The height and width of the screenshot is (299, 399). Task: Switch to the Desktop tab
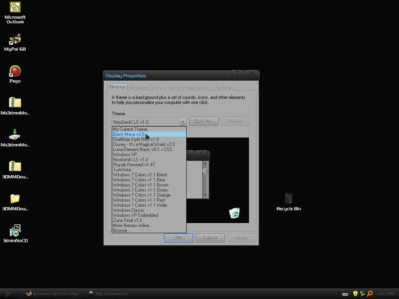click(x=138, y=88)
